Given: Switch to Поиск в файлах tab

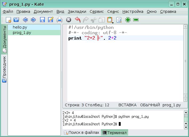Looking at the screenshot, I should [81, 132].
